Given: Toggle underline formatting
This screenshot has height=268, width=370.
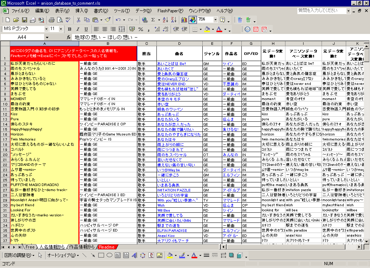Looking at the screenshot, I should click(x=86, y=29).
